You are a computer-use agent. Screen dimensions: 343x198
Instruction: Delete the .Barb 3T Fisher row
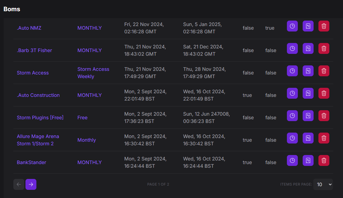click(x=324, y=48)
